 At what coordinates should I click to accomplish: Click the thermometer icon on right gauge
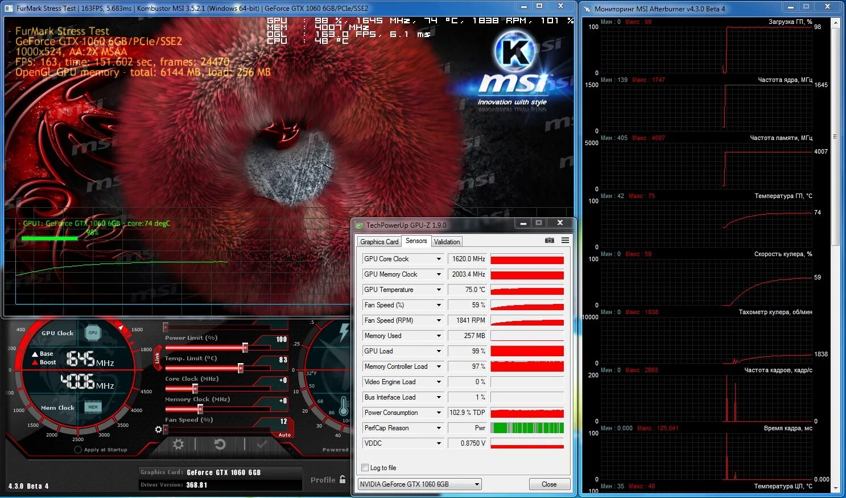coord(344,406)
